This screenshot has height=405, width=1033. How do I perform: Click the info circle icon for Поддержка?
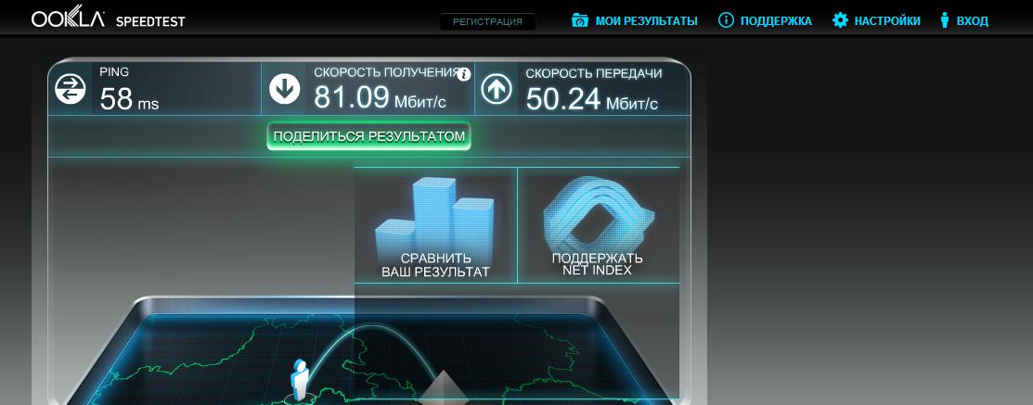(726, 20)
